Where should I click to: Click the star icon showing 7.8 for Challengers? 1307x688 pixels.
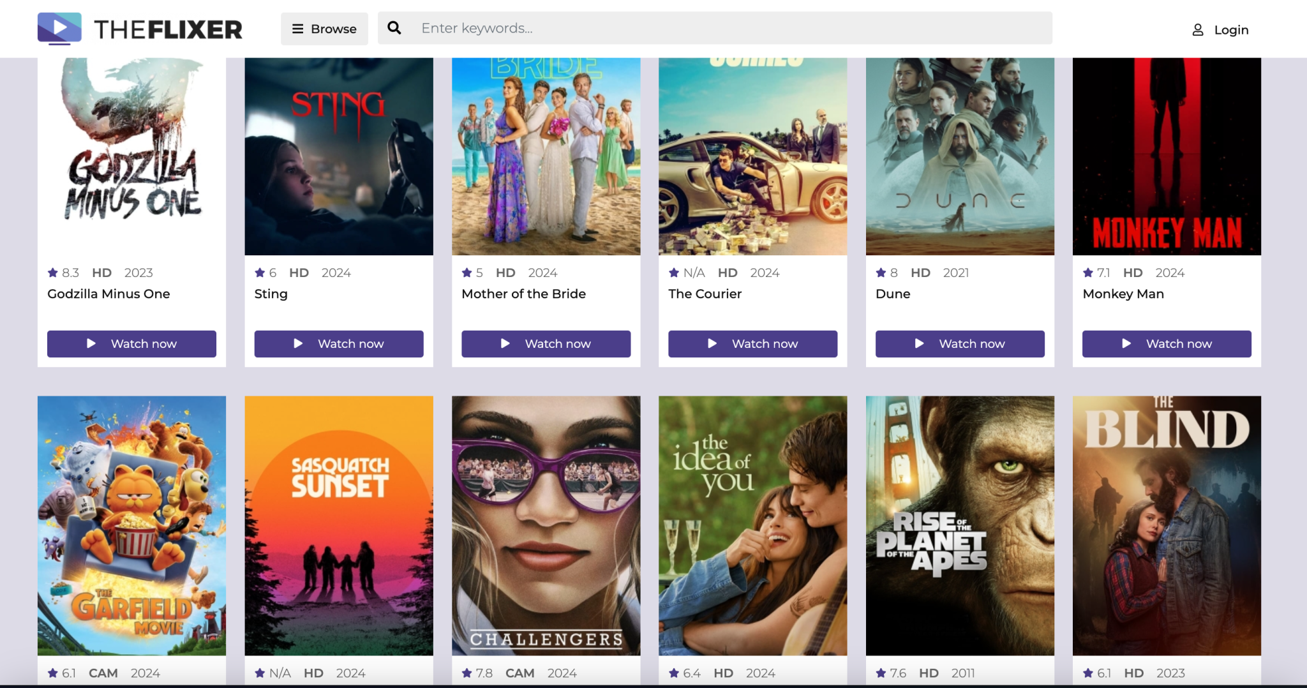(x=467, y=673)
